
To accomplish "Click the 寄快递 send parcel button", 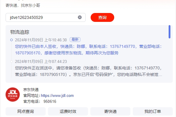I will pos(110,111).
